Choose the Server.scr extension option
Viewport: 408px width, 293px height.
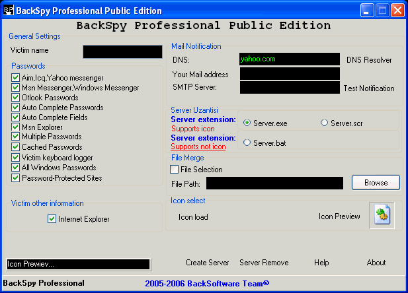[x=324, y=123]
